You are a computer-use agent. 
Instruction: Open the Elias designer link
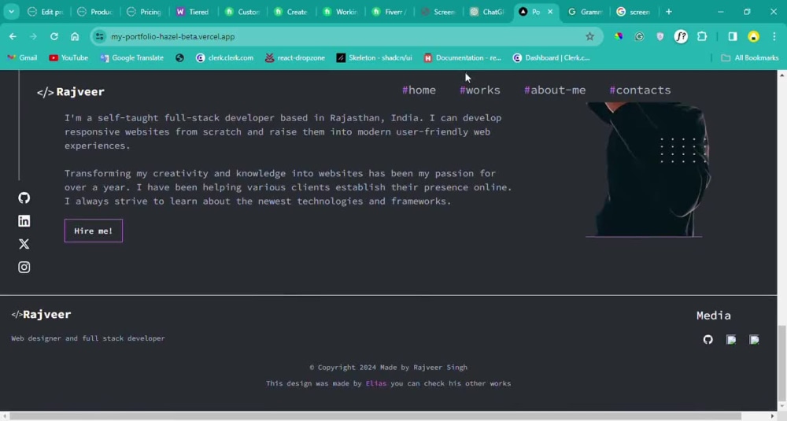376,383
